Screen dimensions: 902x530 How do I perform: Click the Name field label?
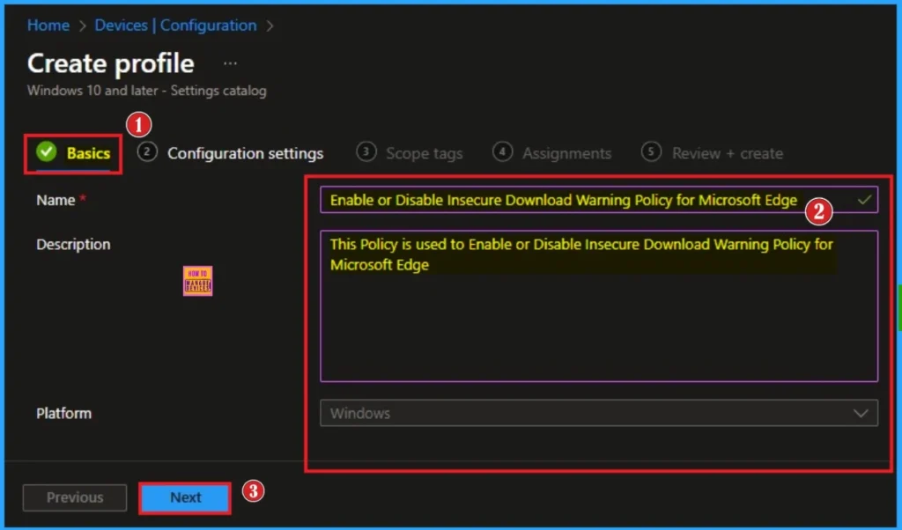pos(55,200)
